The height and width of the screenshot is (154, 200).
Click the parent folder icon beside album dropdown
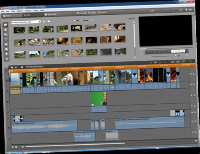tap(44, 22)
